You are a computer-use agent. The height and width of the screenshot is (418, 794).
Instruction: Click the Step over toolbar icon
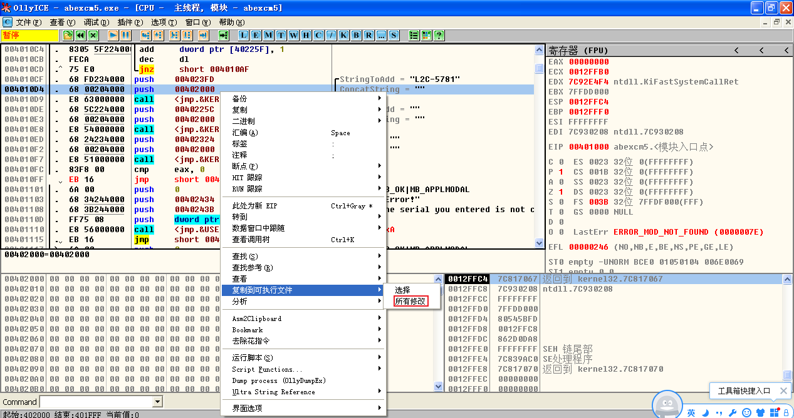[x=158, y=35]
